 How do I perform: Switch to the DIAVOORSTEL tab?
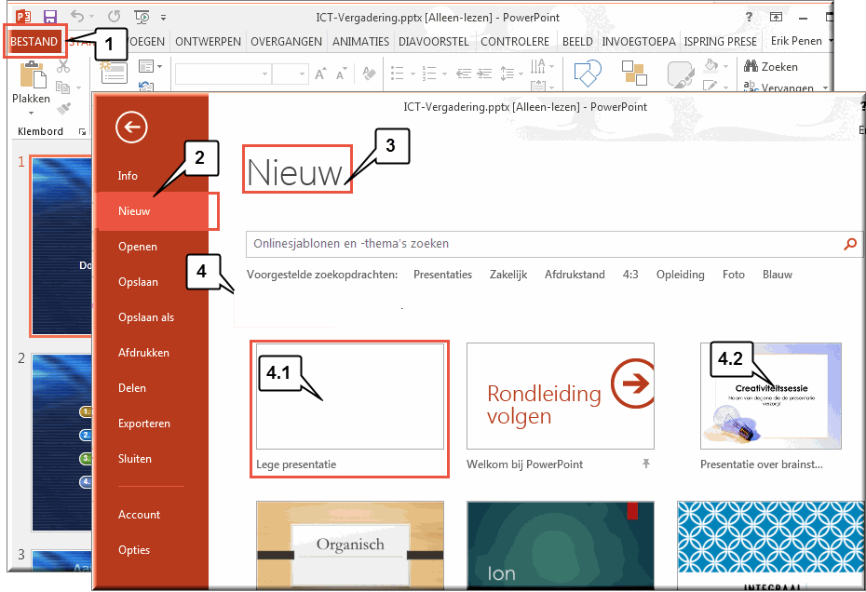[x=434, y=41]
